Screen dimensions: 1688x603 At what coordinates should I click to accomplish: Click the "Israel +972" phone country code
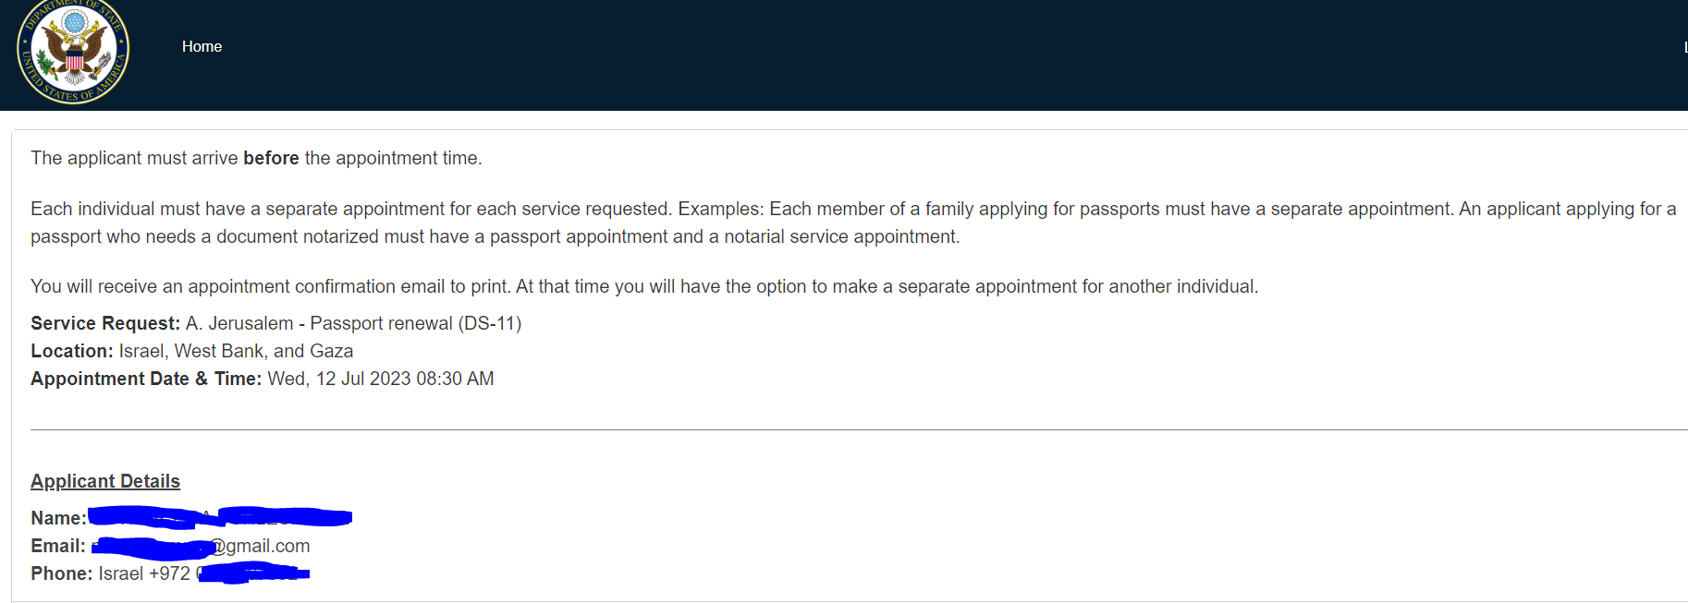point(144,573)
